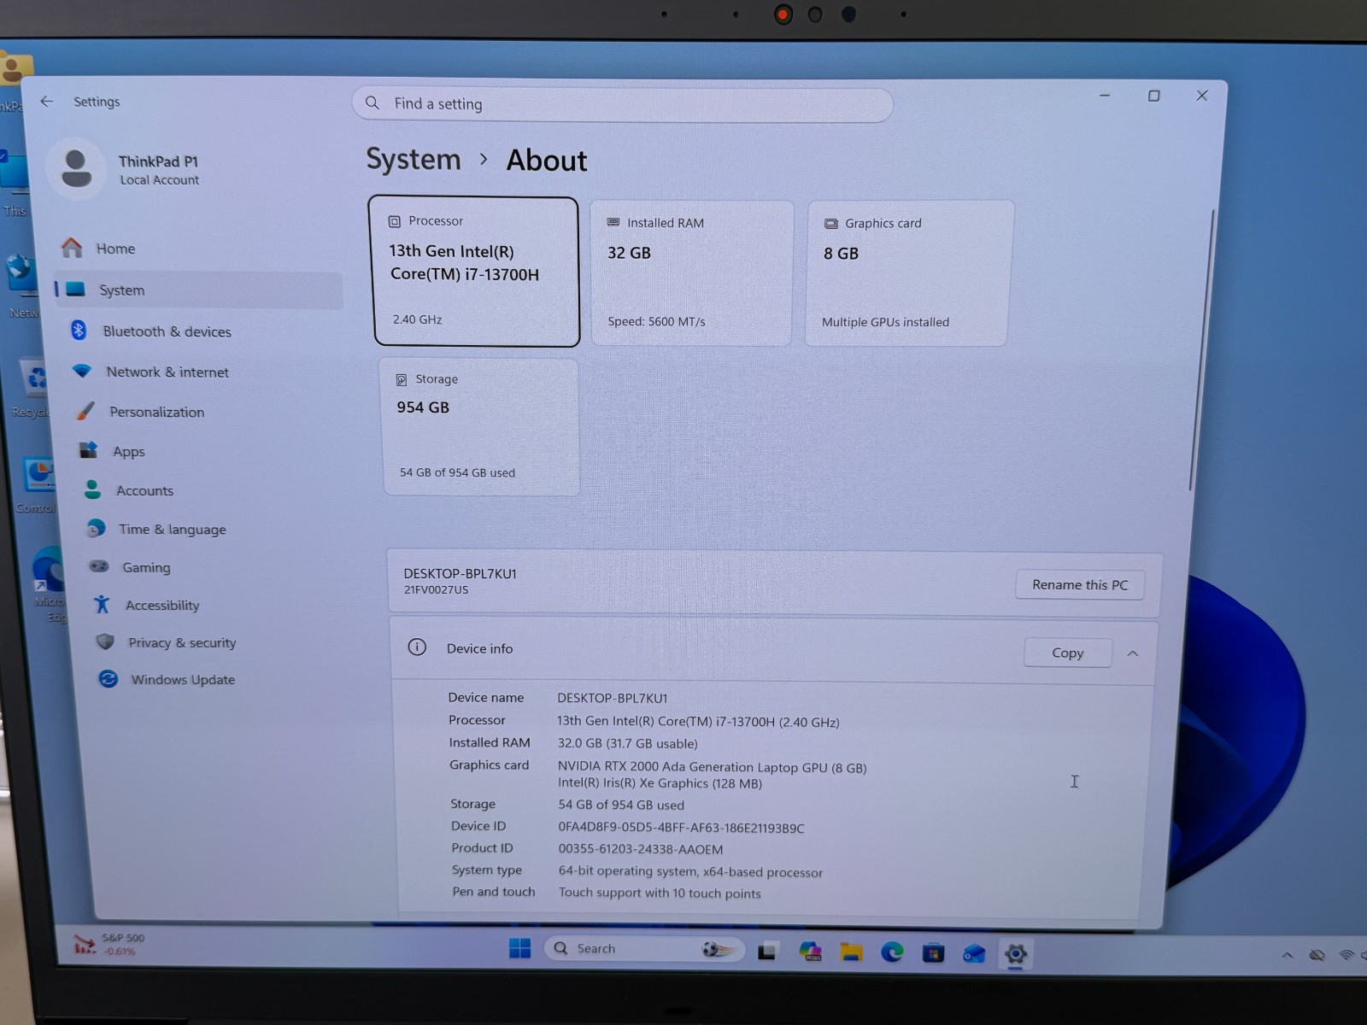Open the Home settings page
1367x1025 pixels.
click(x=197, y=249)
